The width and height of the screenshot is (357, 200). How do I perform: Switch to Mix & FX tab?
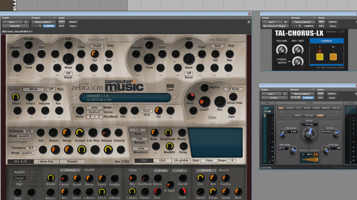pos(21,162)
